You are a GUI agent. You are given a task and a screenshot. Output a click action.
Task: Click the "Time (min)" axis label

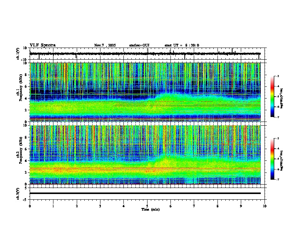point(151,209)
